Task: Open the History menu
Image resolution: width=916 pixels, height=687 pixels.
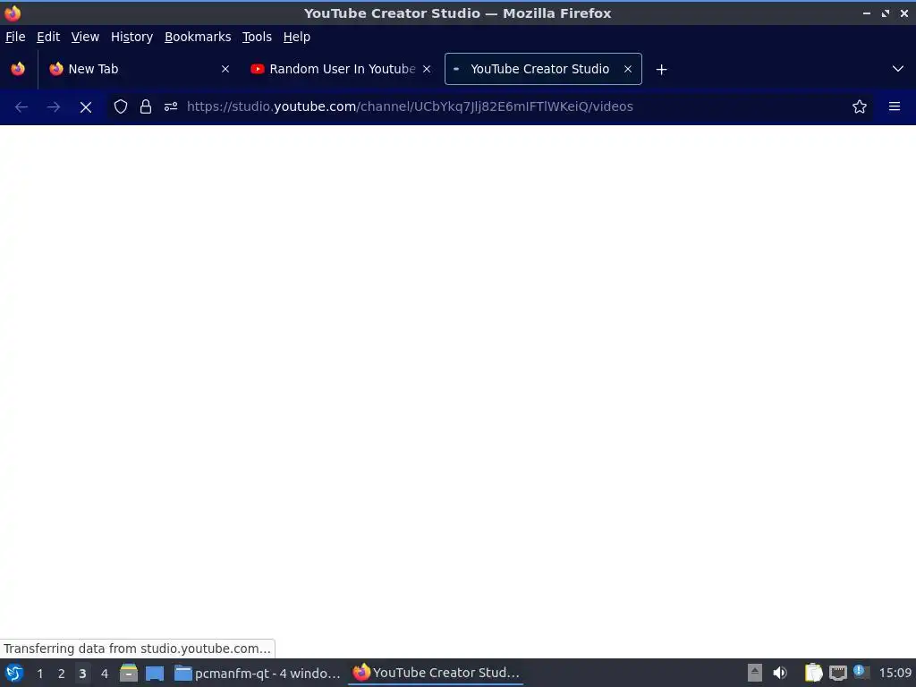Action: tap(131, 37)
